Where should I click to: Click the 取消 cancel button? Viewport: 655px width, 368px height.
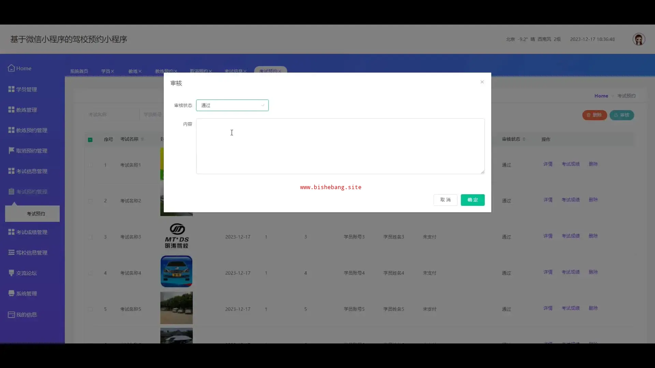click(x=445, y=200)
